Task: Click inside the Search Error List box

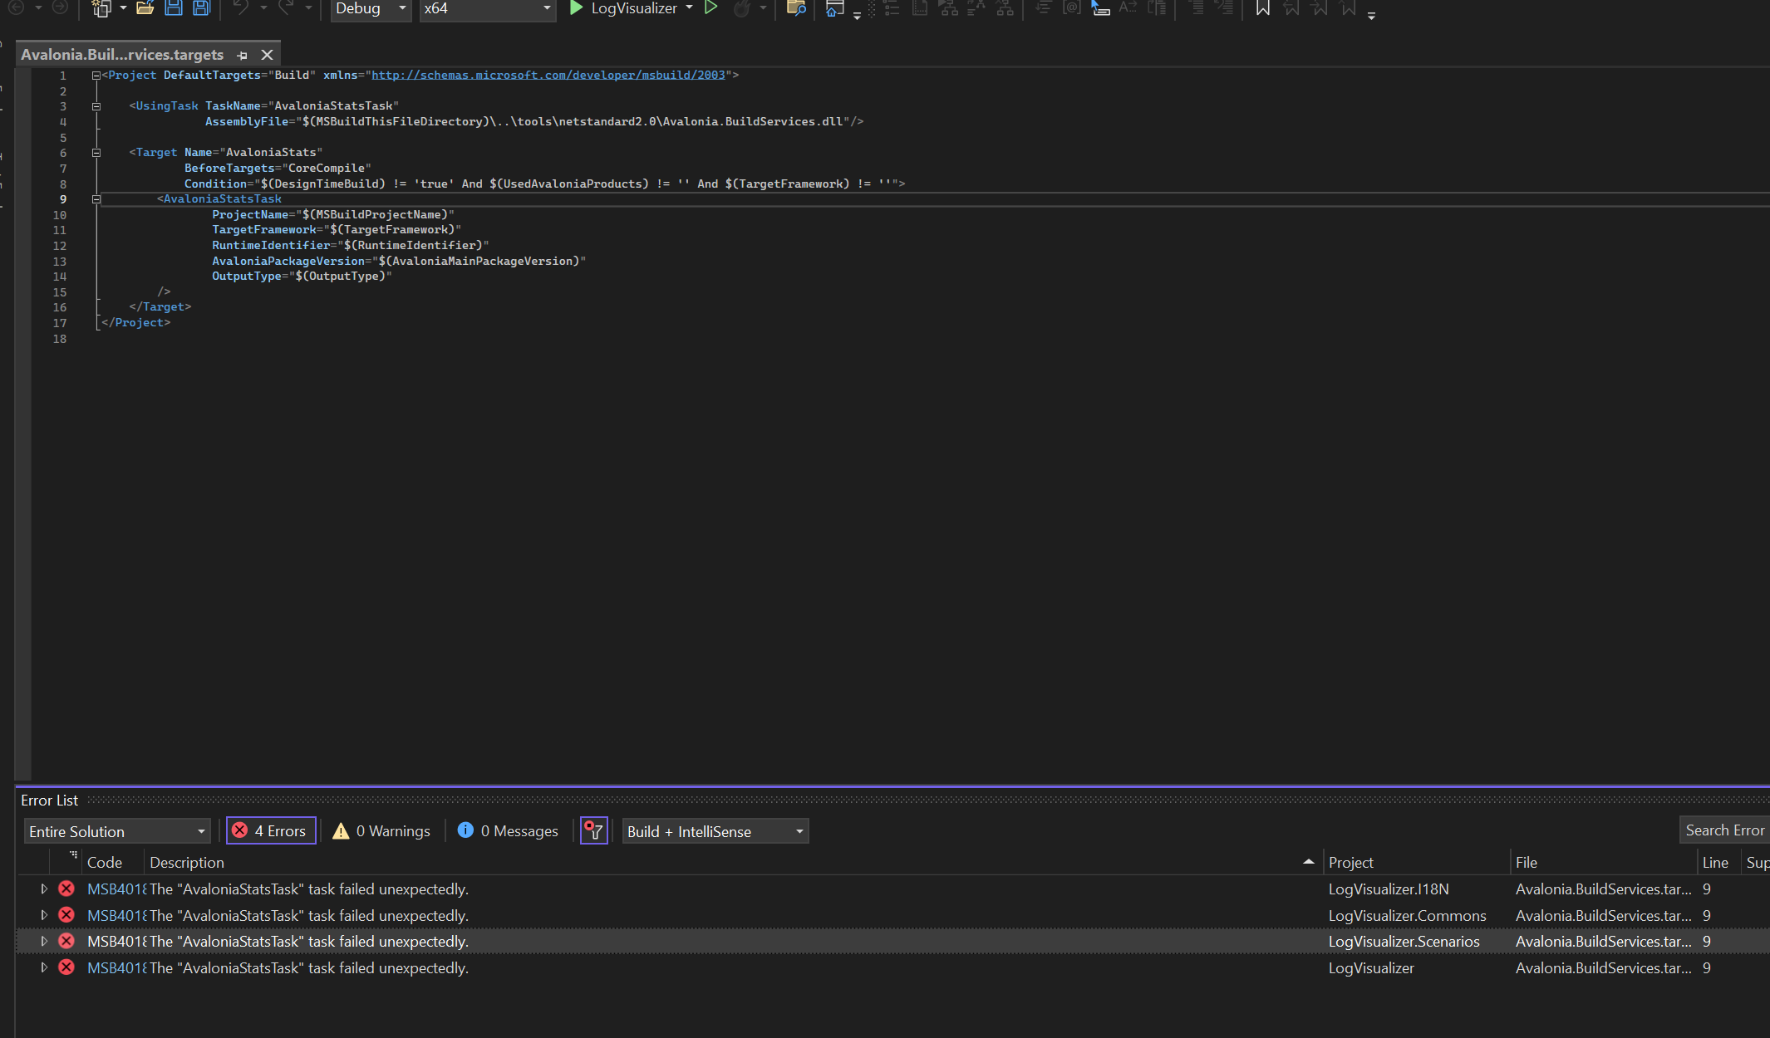Action: tap(1723, 830)
